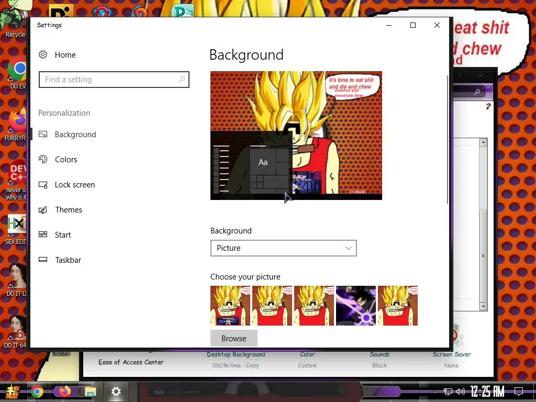Viewport: 536px width, 402px height.
Task: Open File Explorer from the taskbar
Action: (x=90, y=392)
